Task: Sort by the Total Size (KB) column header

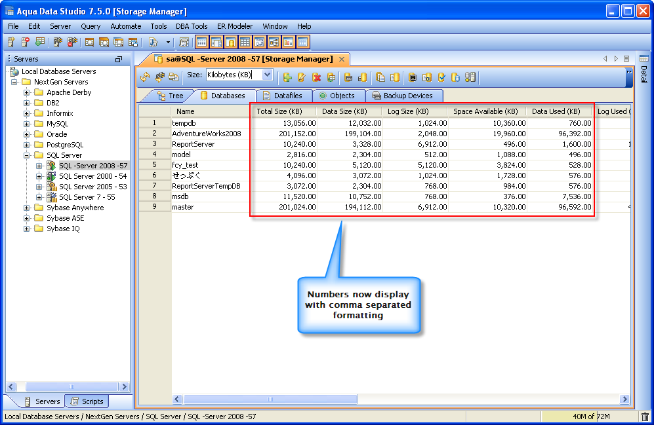Action: [285, 111]
